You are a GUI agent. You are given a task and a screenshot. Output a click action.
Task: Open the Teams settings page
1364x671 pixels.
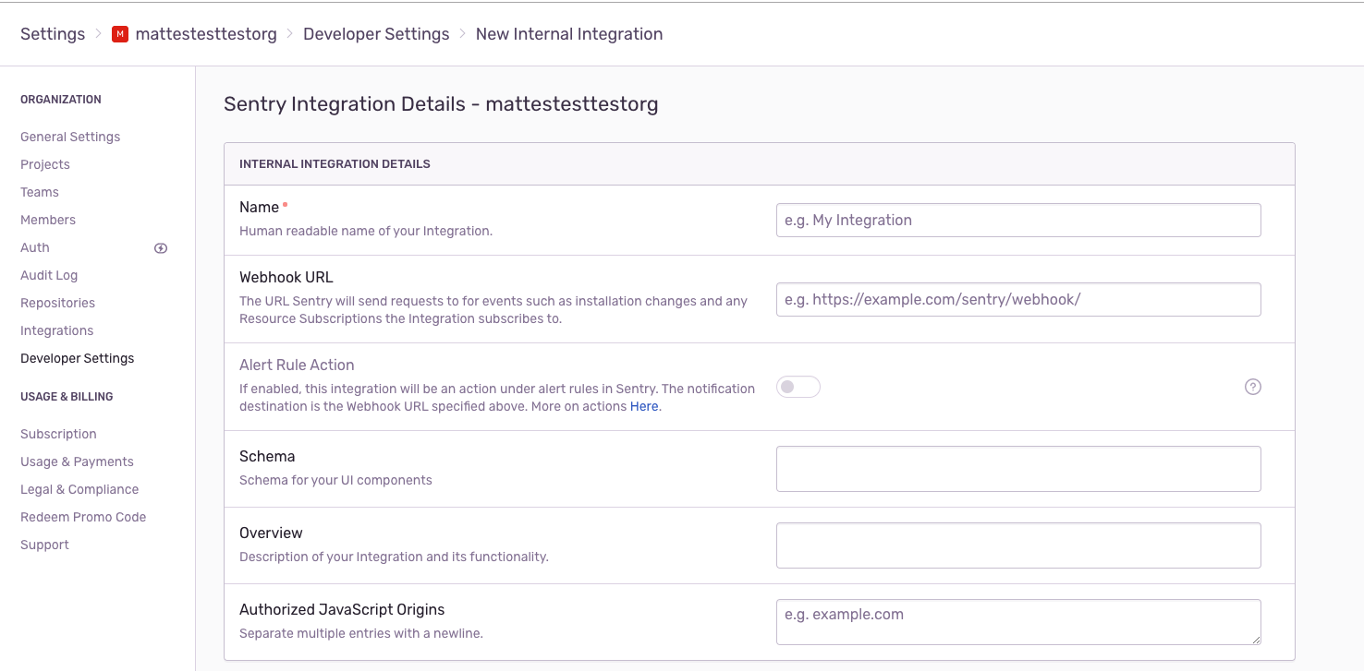[x=39, y=191]
